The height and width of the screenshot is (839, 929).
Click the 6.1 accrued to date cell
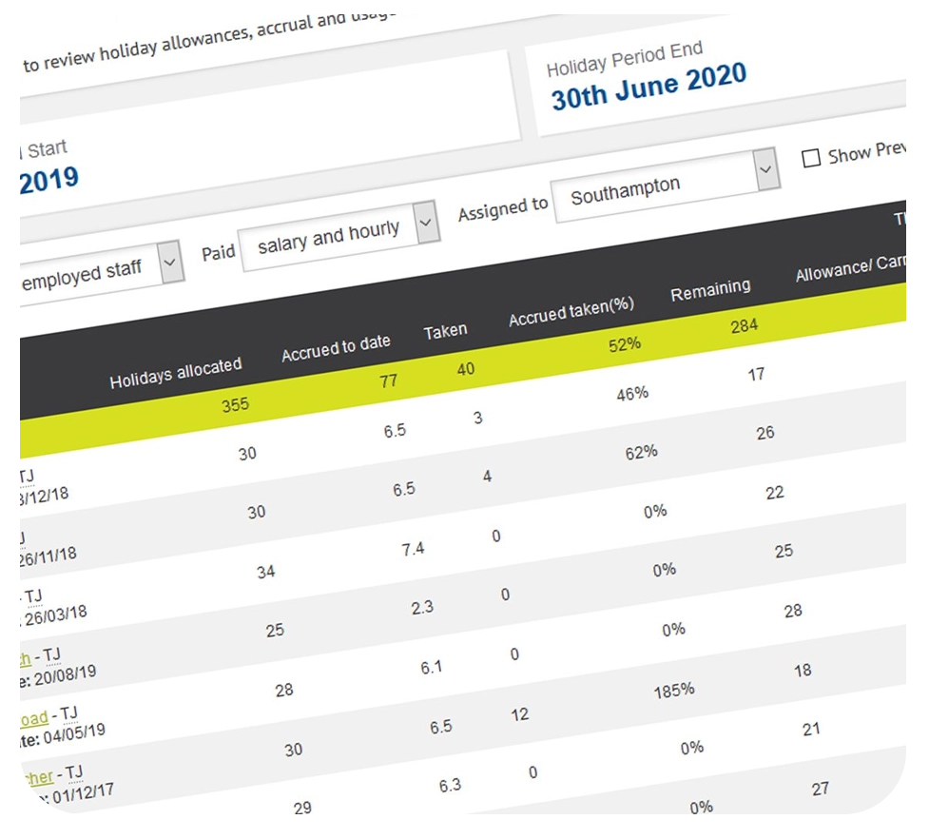(x=432, y=668)
